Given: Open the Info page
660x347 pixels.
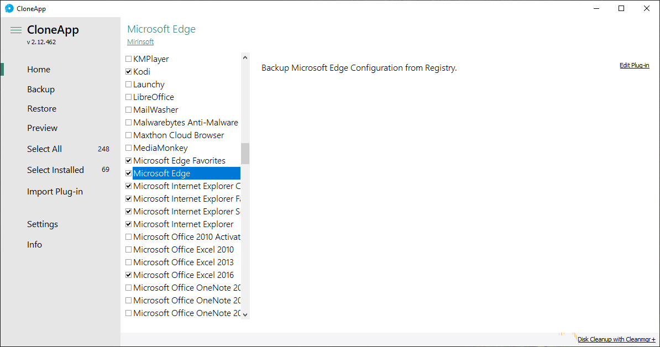Looking at the screenshot, I should click(34, 244).
